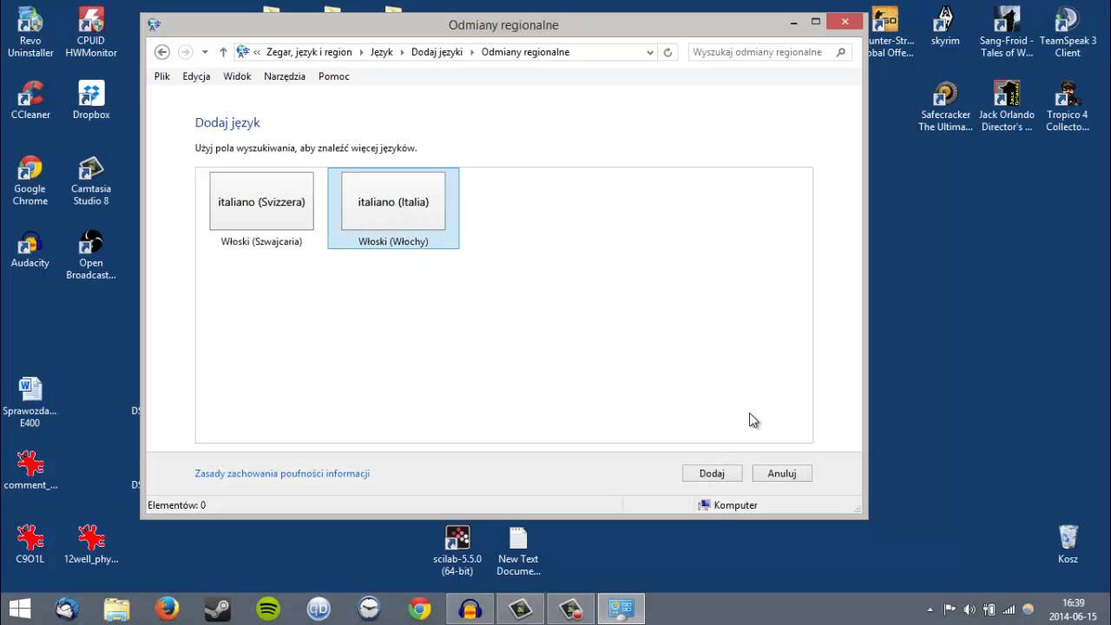Open Dropbox desktop icon
Image resolution: width=1111 pixels, height=625 pixels.
pyautogui.click(x=91, y=101)
